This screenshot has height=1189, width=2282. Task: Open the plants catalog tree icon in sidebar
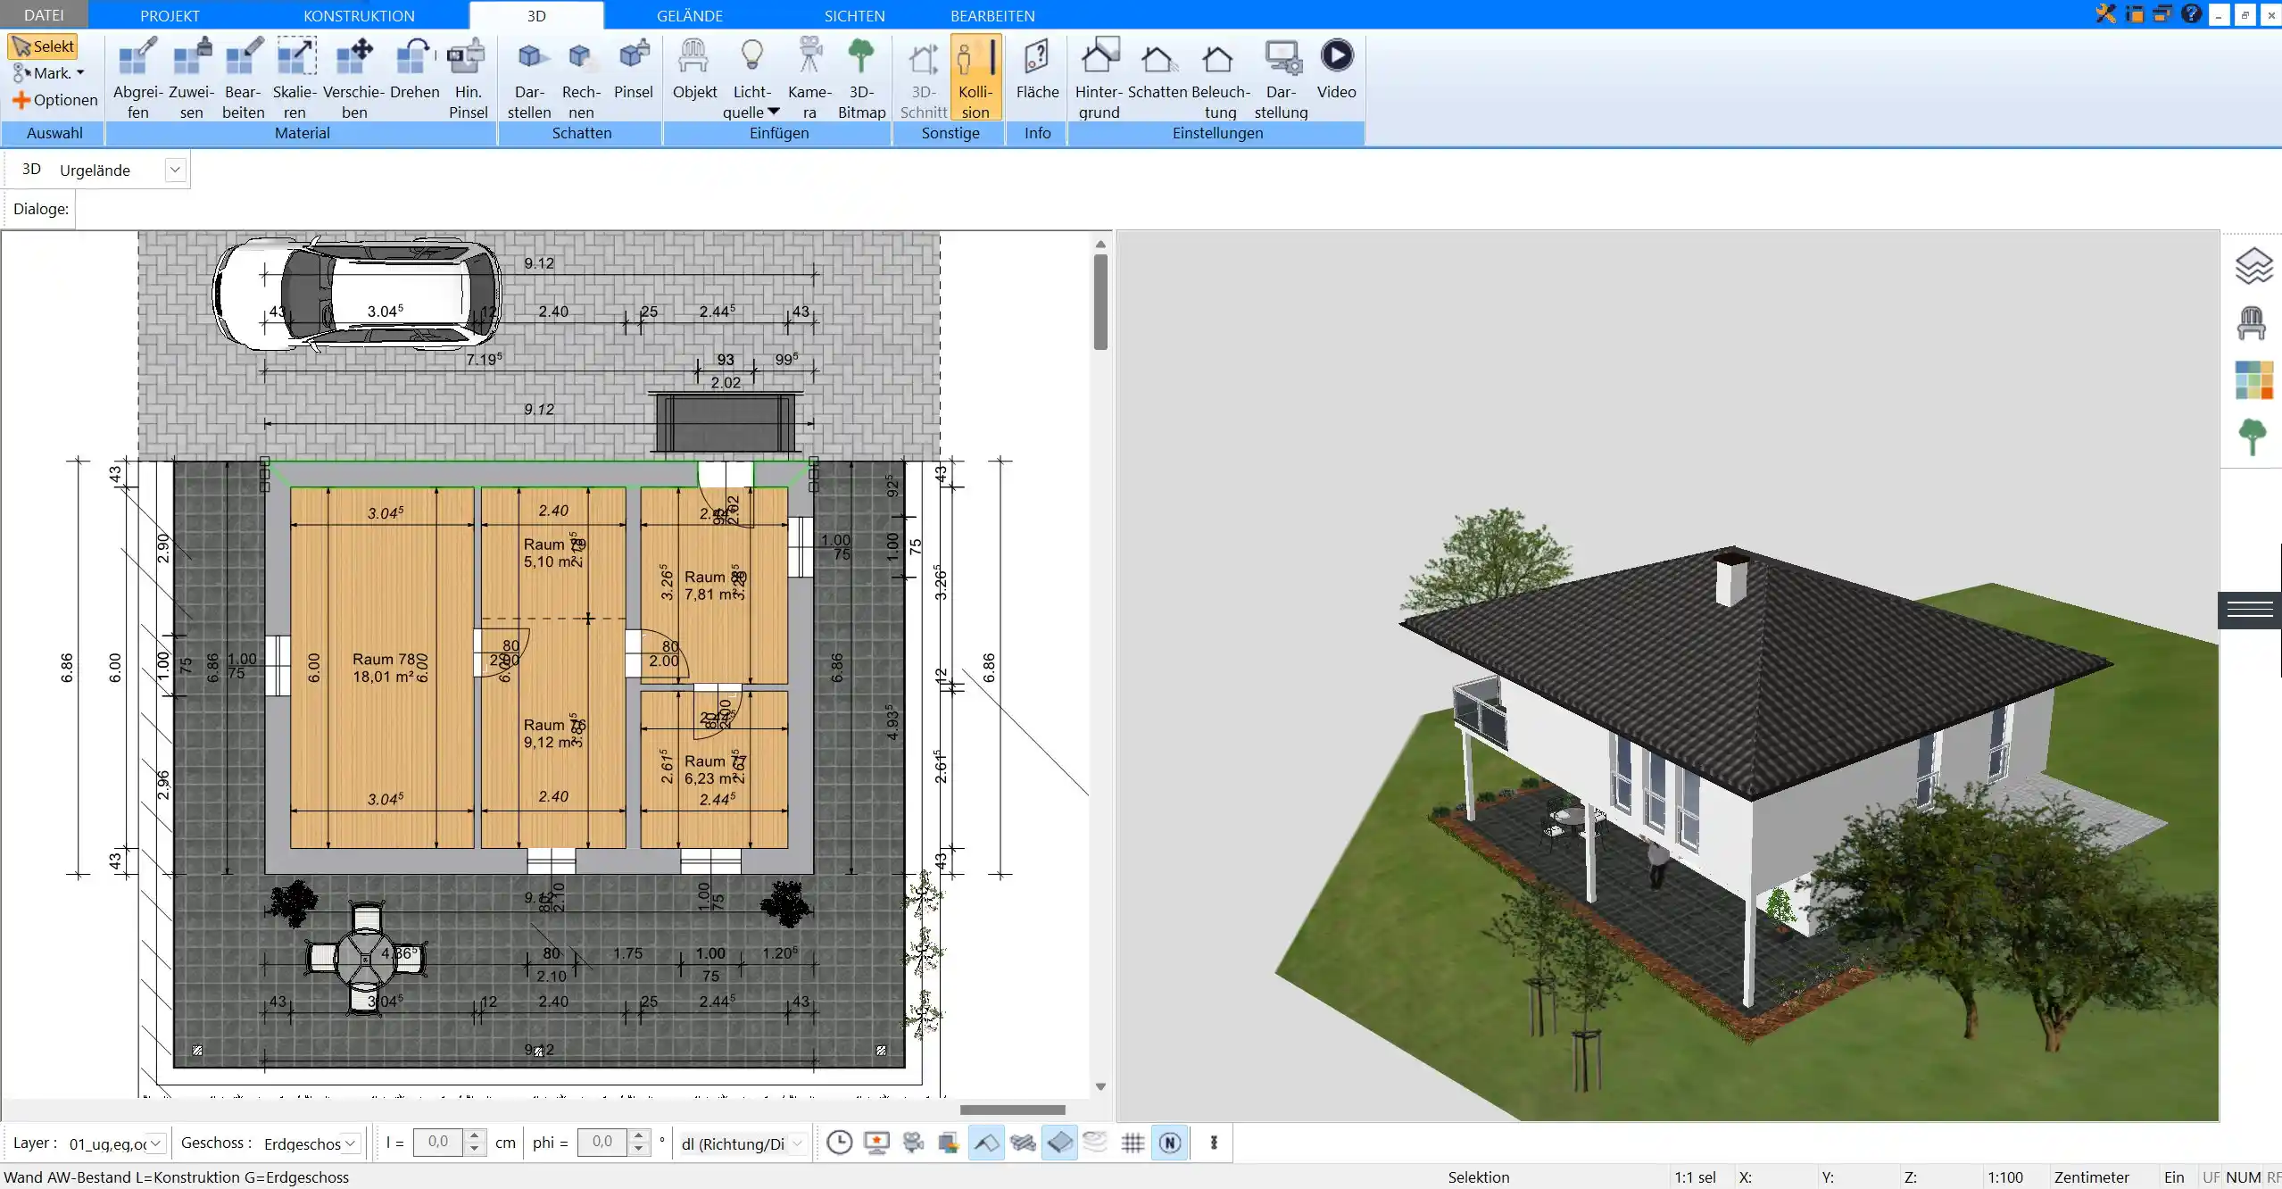pyautogui.click(x=2253, y=437)
